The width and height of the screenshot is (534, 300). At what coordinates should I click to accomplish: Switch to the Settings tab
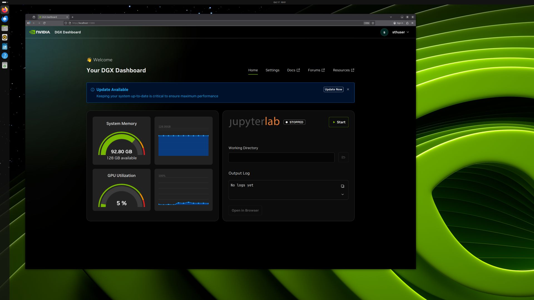272,70
